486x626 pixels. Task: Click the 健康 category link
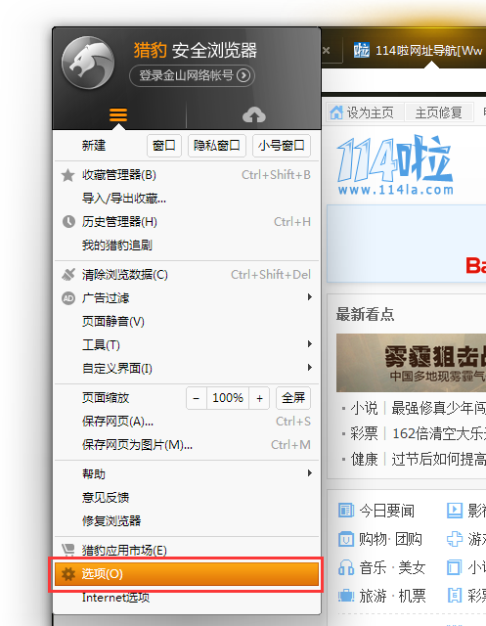pyautogui.click(x=364, y=459)
